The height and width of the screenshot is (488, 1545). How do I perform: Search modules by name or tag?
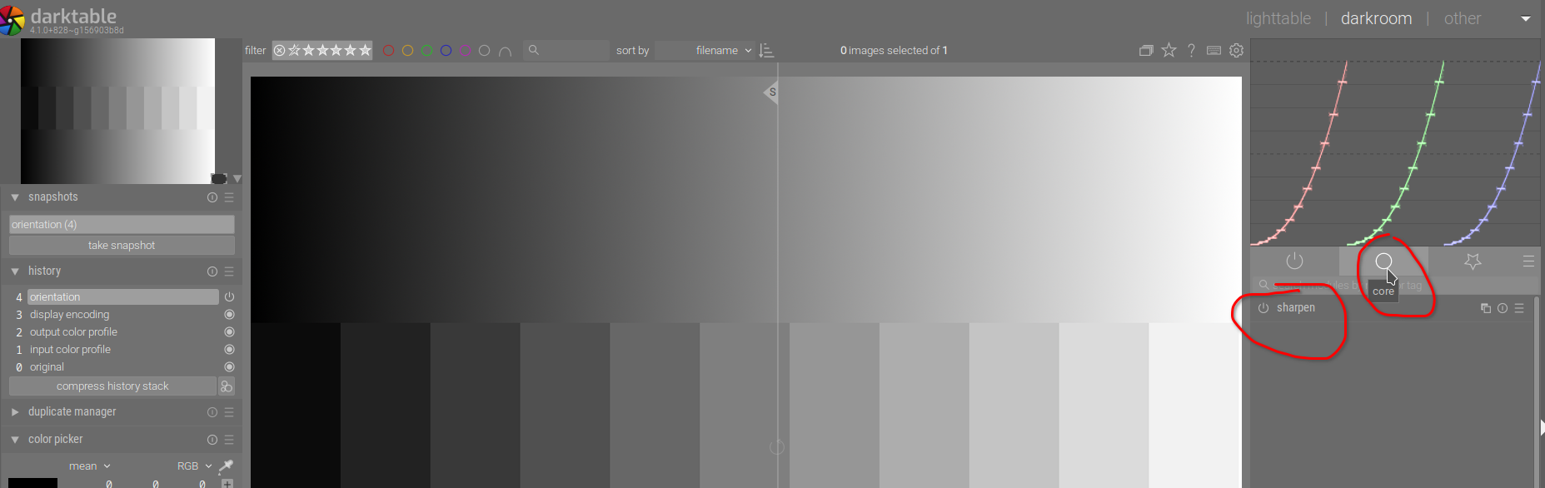(1395, 285)
